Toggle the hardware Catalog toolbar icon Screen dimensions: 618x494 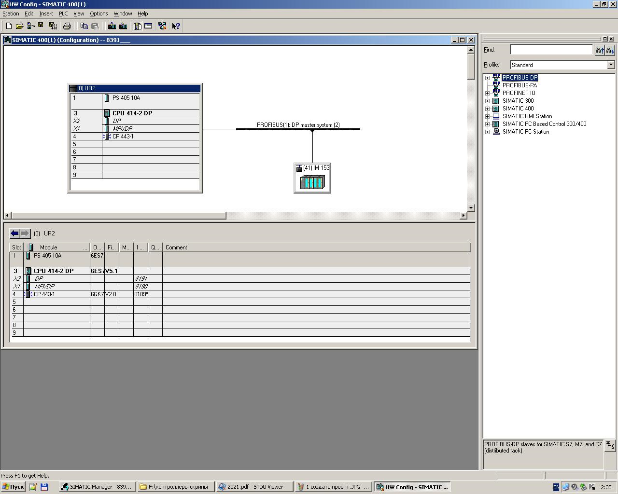click(137, 26)
